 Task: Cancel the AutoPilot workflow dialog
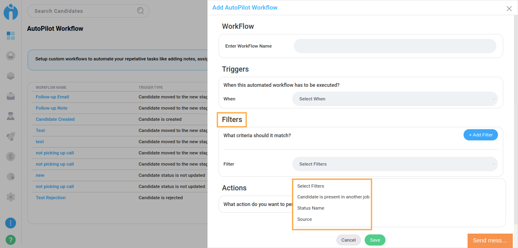tap(348, 240)
